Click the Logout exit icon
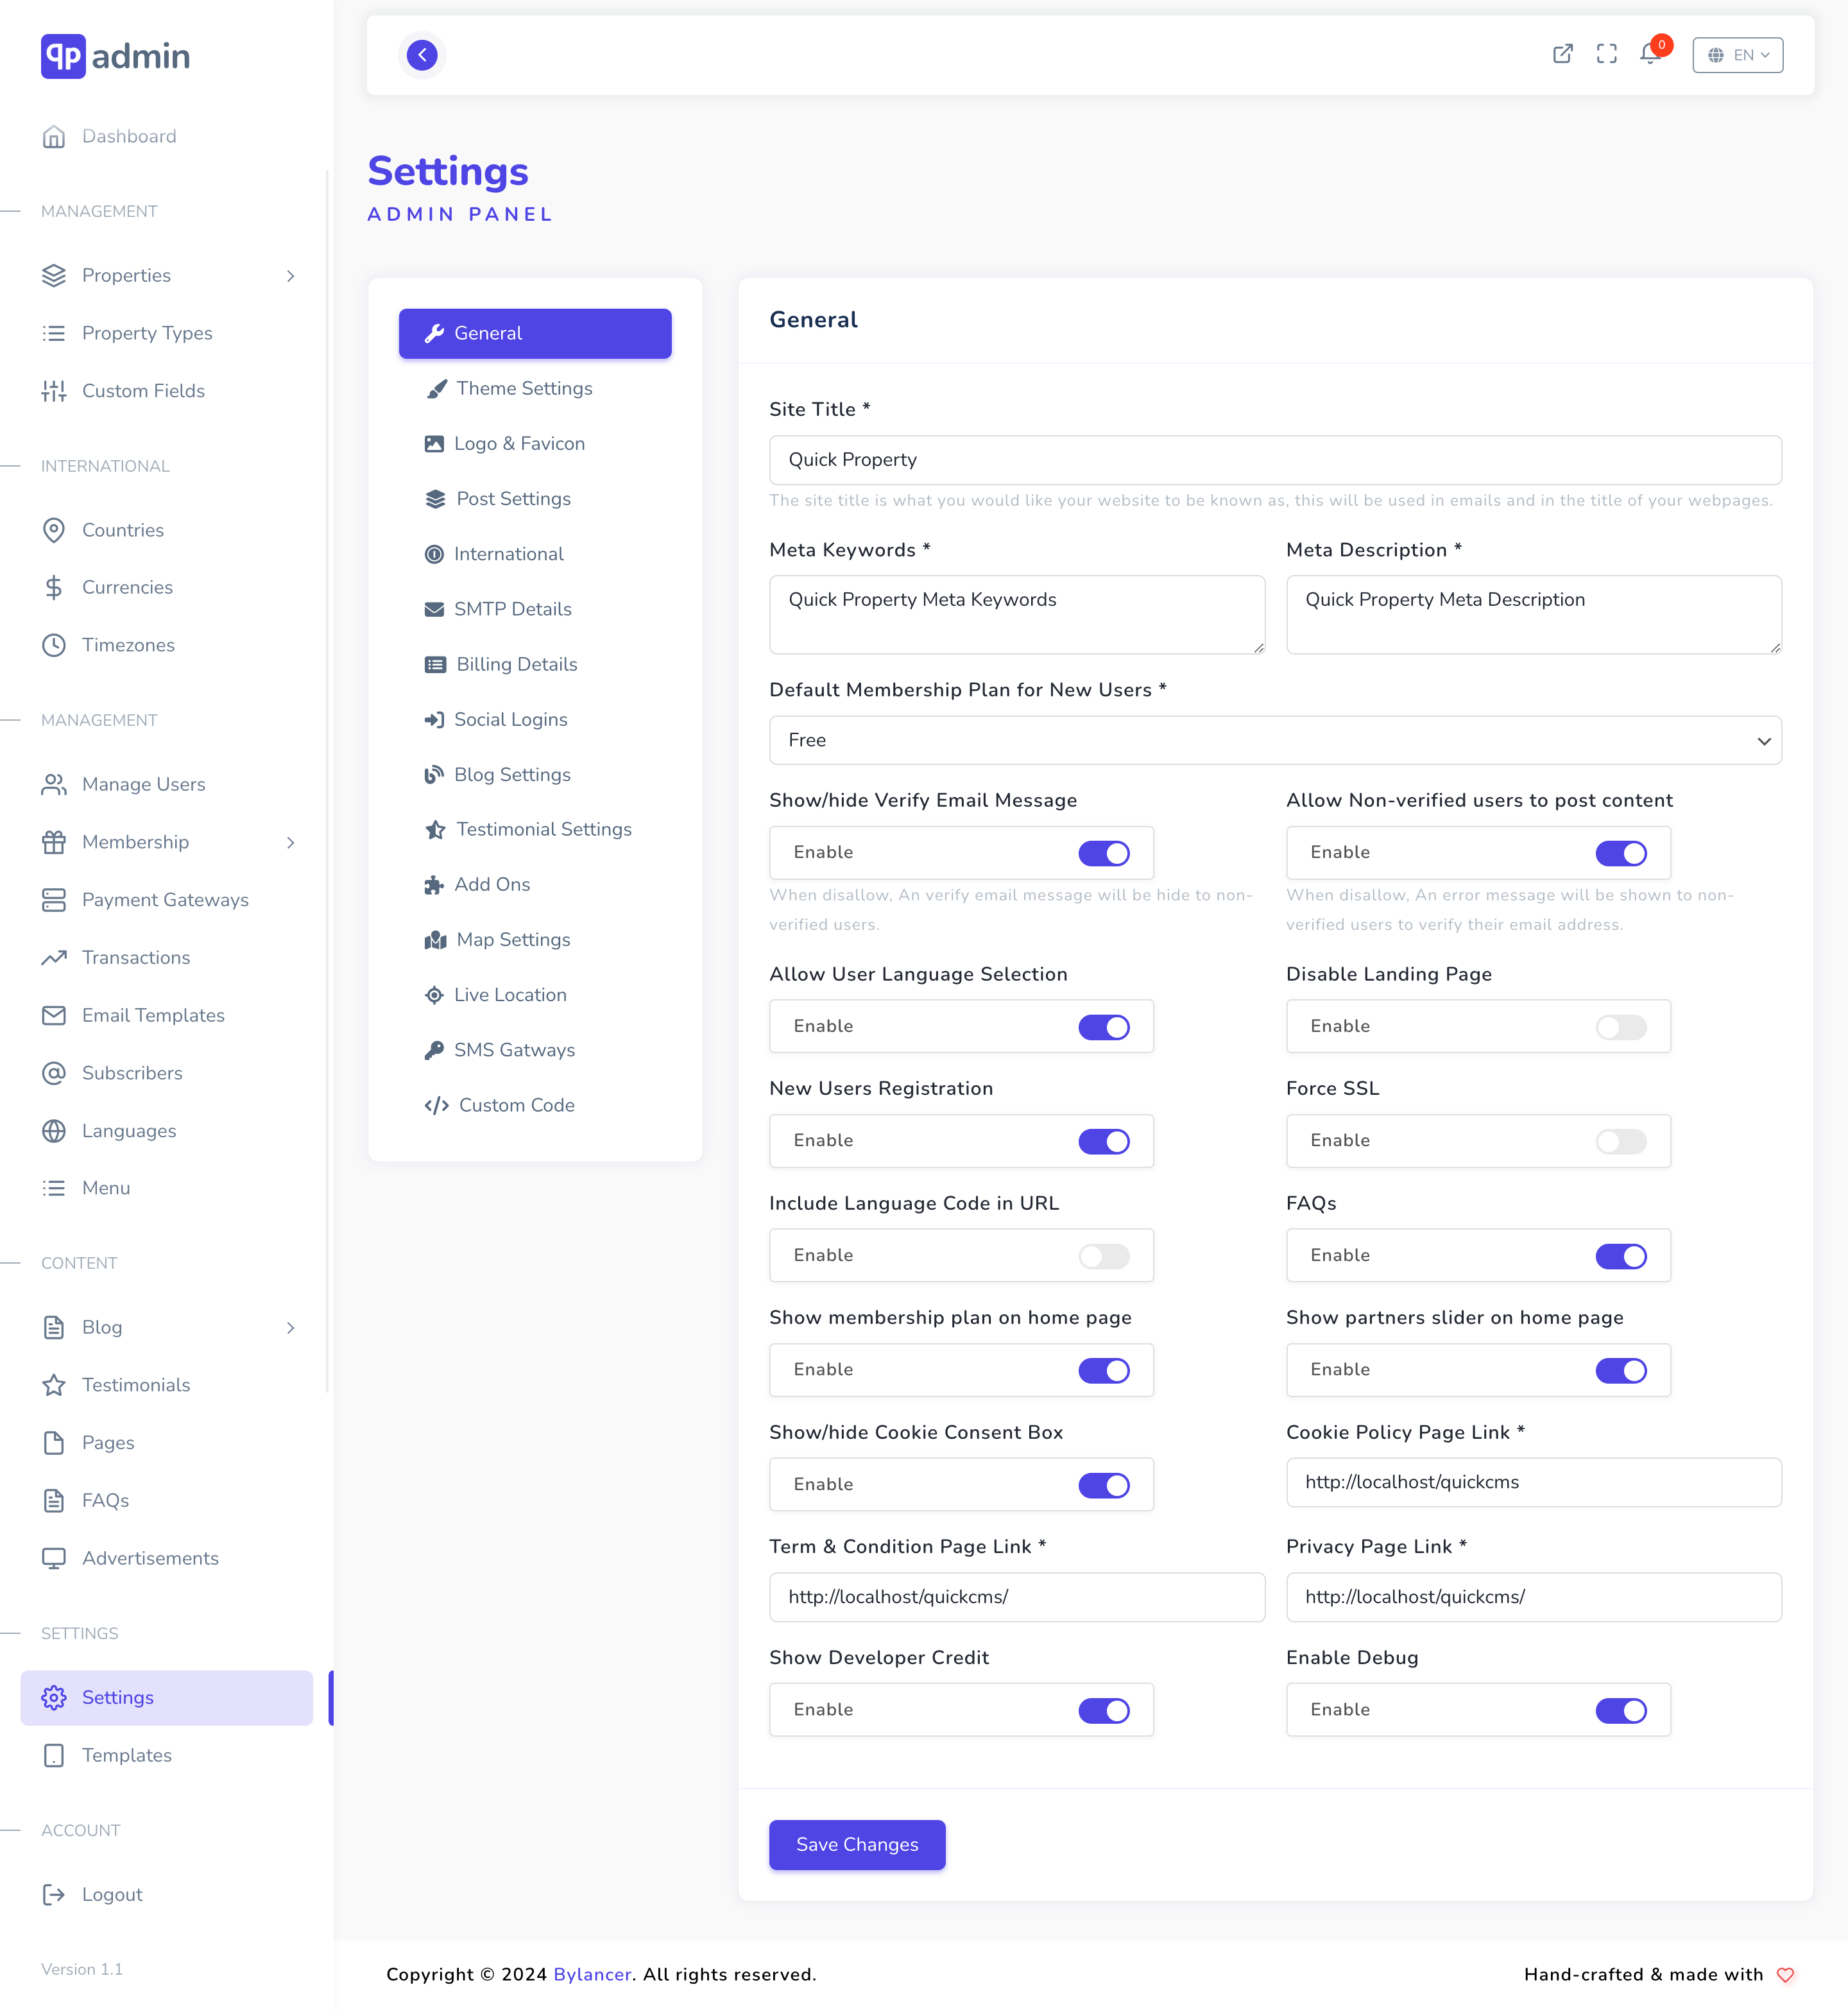 point(54,1895)
